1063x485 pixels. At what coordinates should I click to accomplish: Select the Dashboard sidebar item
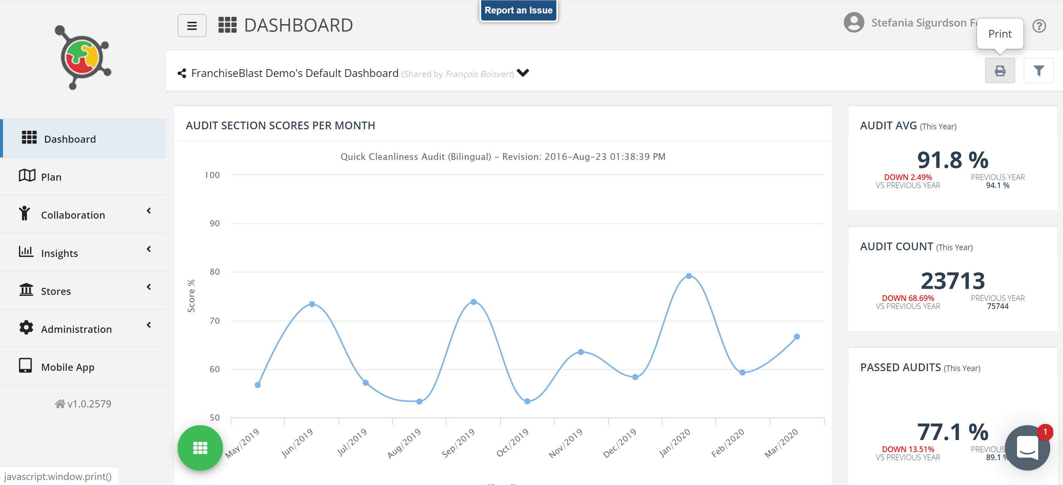(x=70, y=139)
